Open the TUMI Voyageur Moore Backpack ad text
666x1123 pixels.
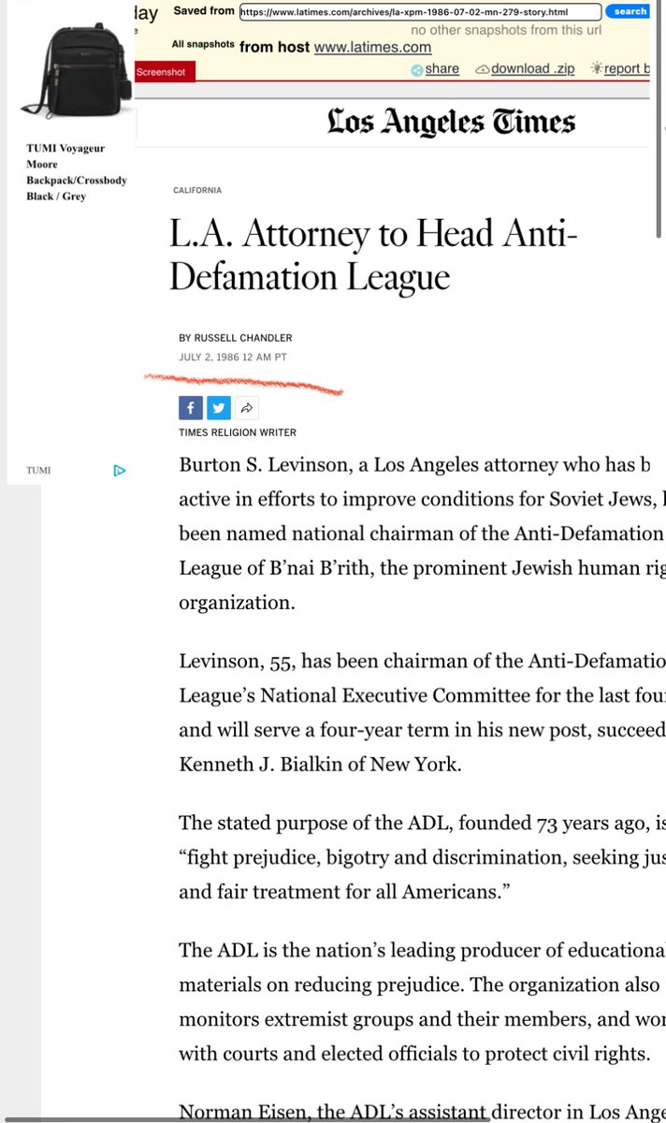pos(76,172)
